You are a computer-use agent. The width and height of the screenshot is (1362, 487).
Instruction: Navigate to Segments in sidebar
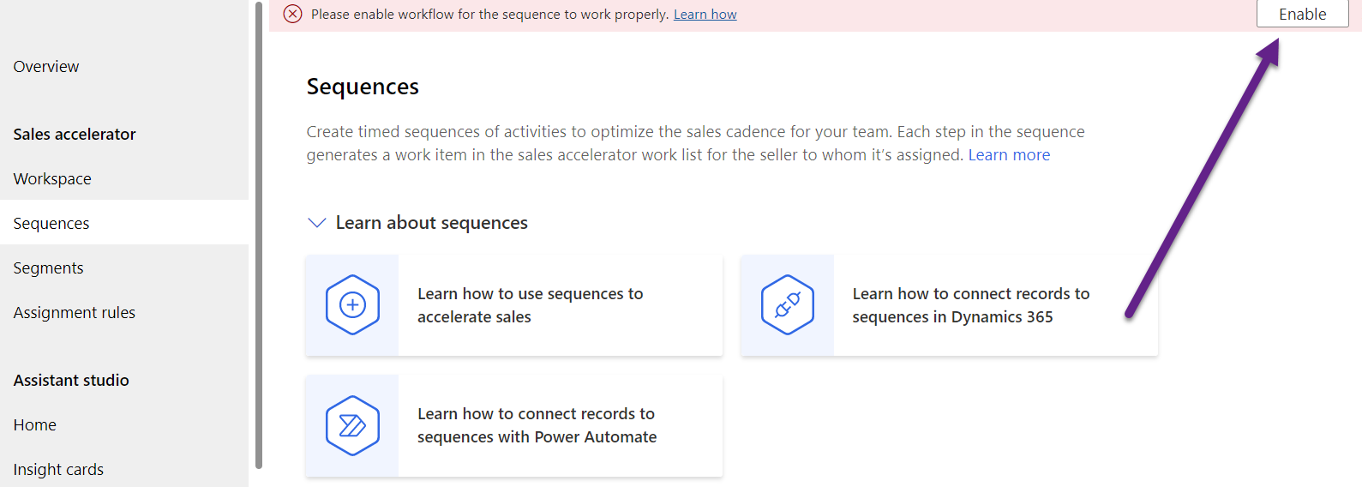[49, 268]
